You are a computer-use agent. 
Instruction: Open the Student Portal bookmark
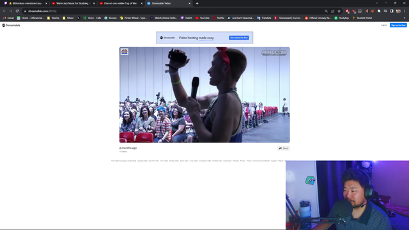point(362,18)
